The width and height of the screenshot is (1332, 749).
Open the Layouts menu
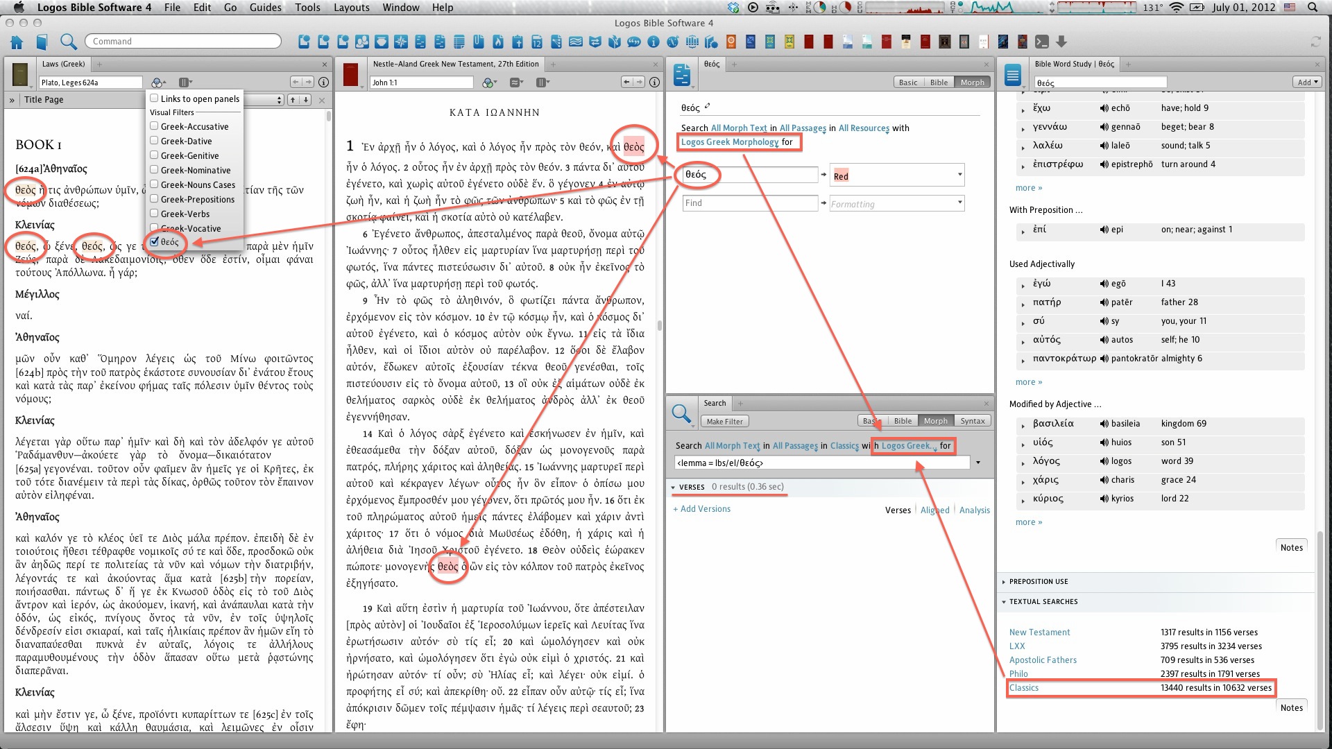tap(351, 8)
